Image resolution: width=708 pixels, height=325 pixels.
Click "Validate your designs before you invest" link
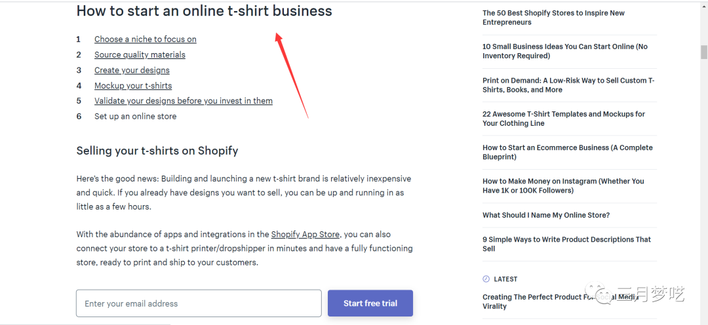[x=183, y=101]
